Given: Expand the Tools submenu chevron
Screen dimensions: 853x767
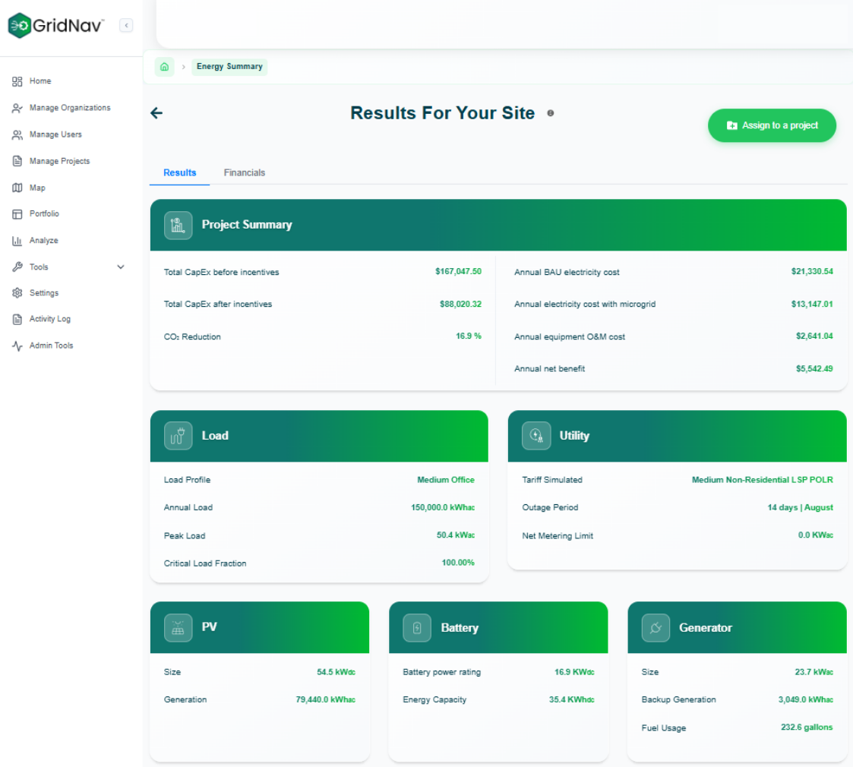Looking at the screenshot, I should click(x=121, y=267).
